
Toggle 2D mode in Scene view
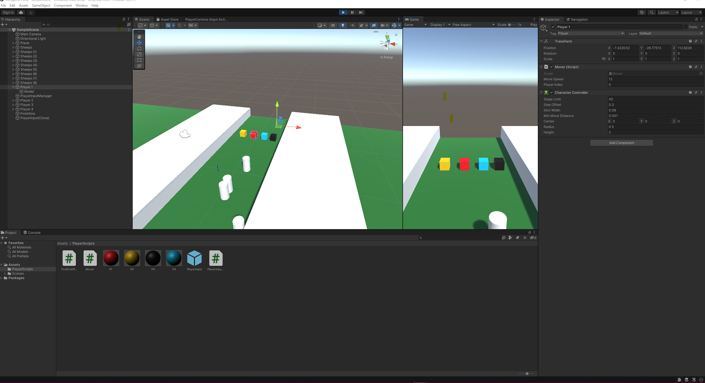coord(333,25)
